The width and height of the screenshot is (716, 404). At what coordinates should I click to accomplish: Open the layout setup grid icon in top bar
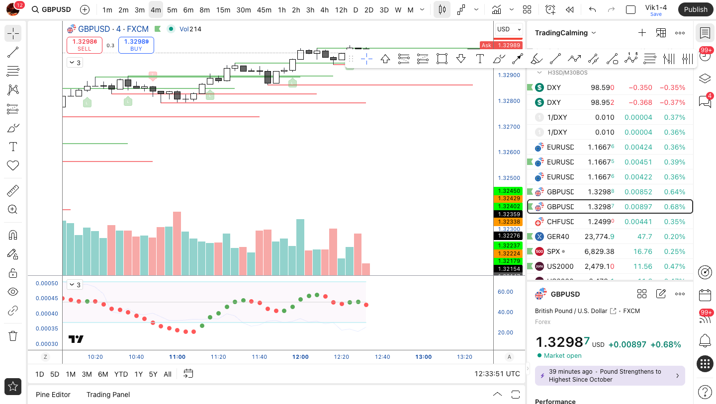tap(527, 9)
